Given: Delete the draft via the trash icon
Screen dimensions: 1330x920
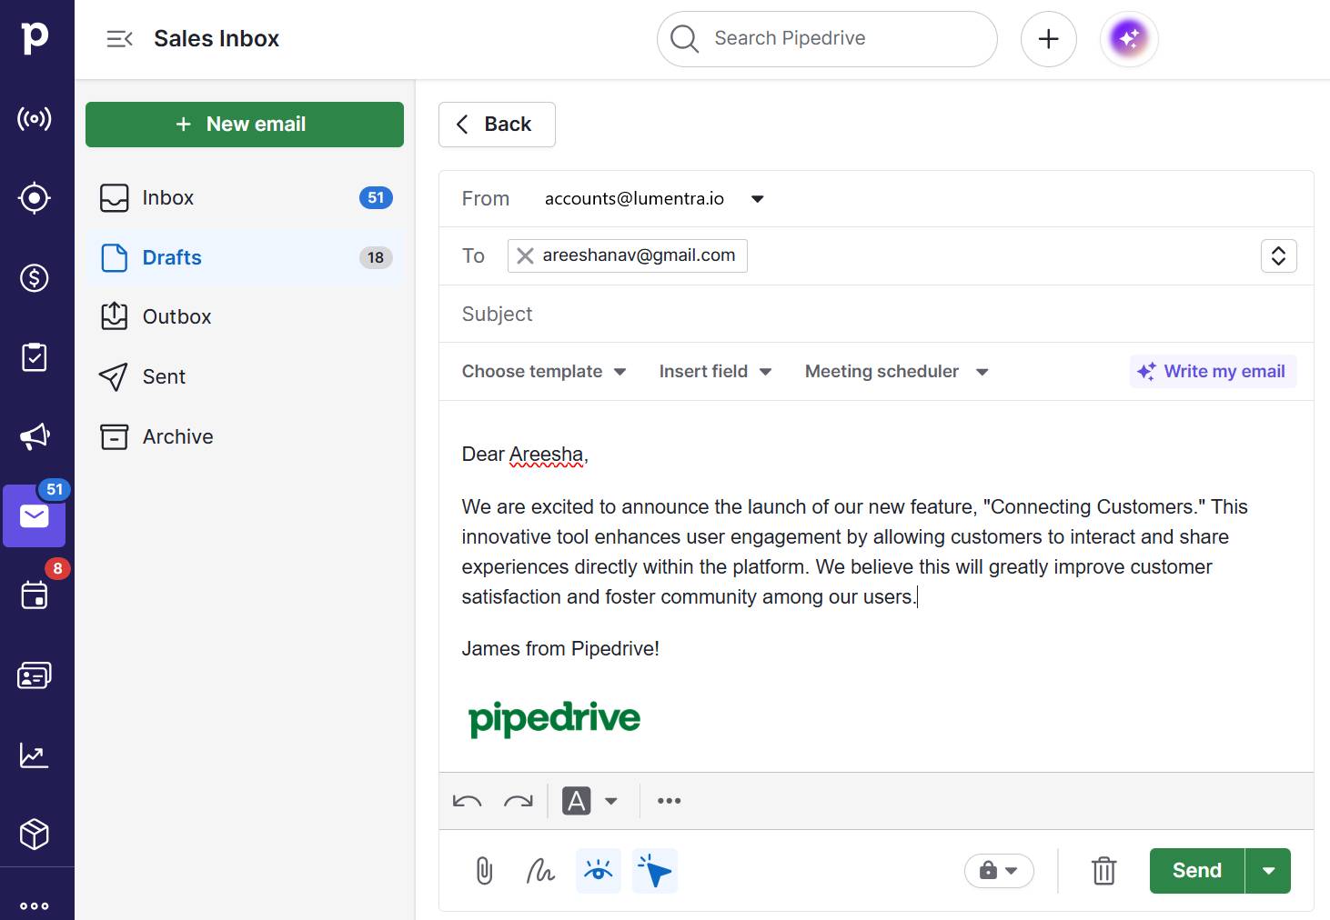Looking at the screenshot, I should (x=1103, y=870).
